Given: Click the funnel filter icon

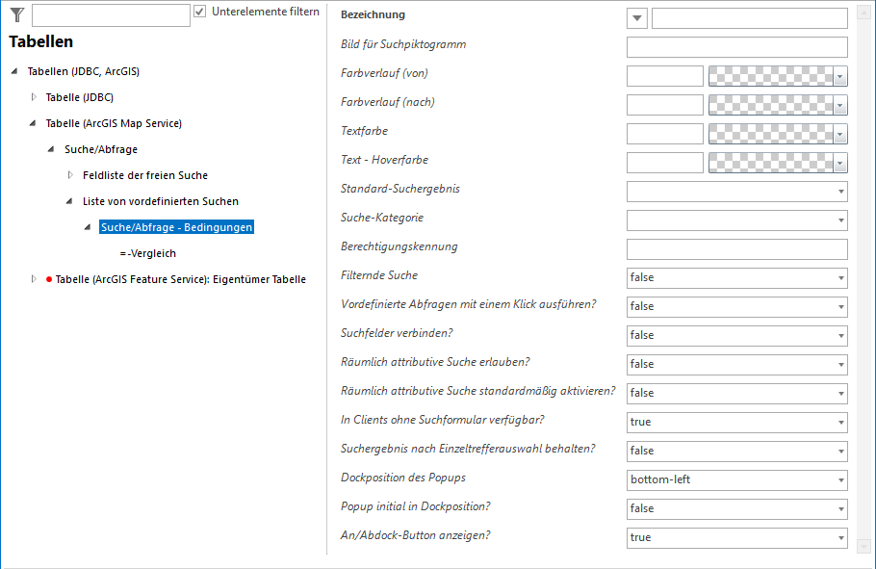Looking at the screenshot, I should tap(16, 13).
